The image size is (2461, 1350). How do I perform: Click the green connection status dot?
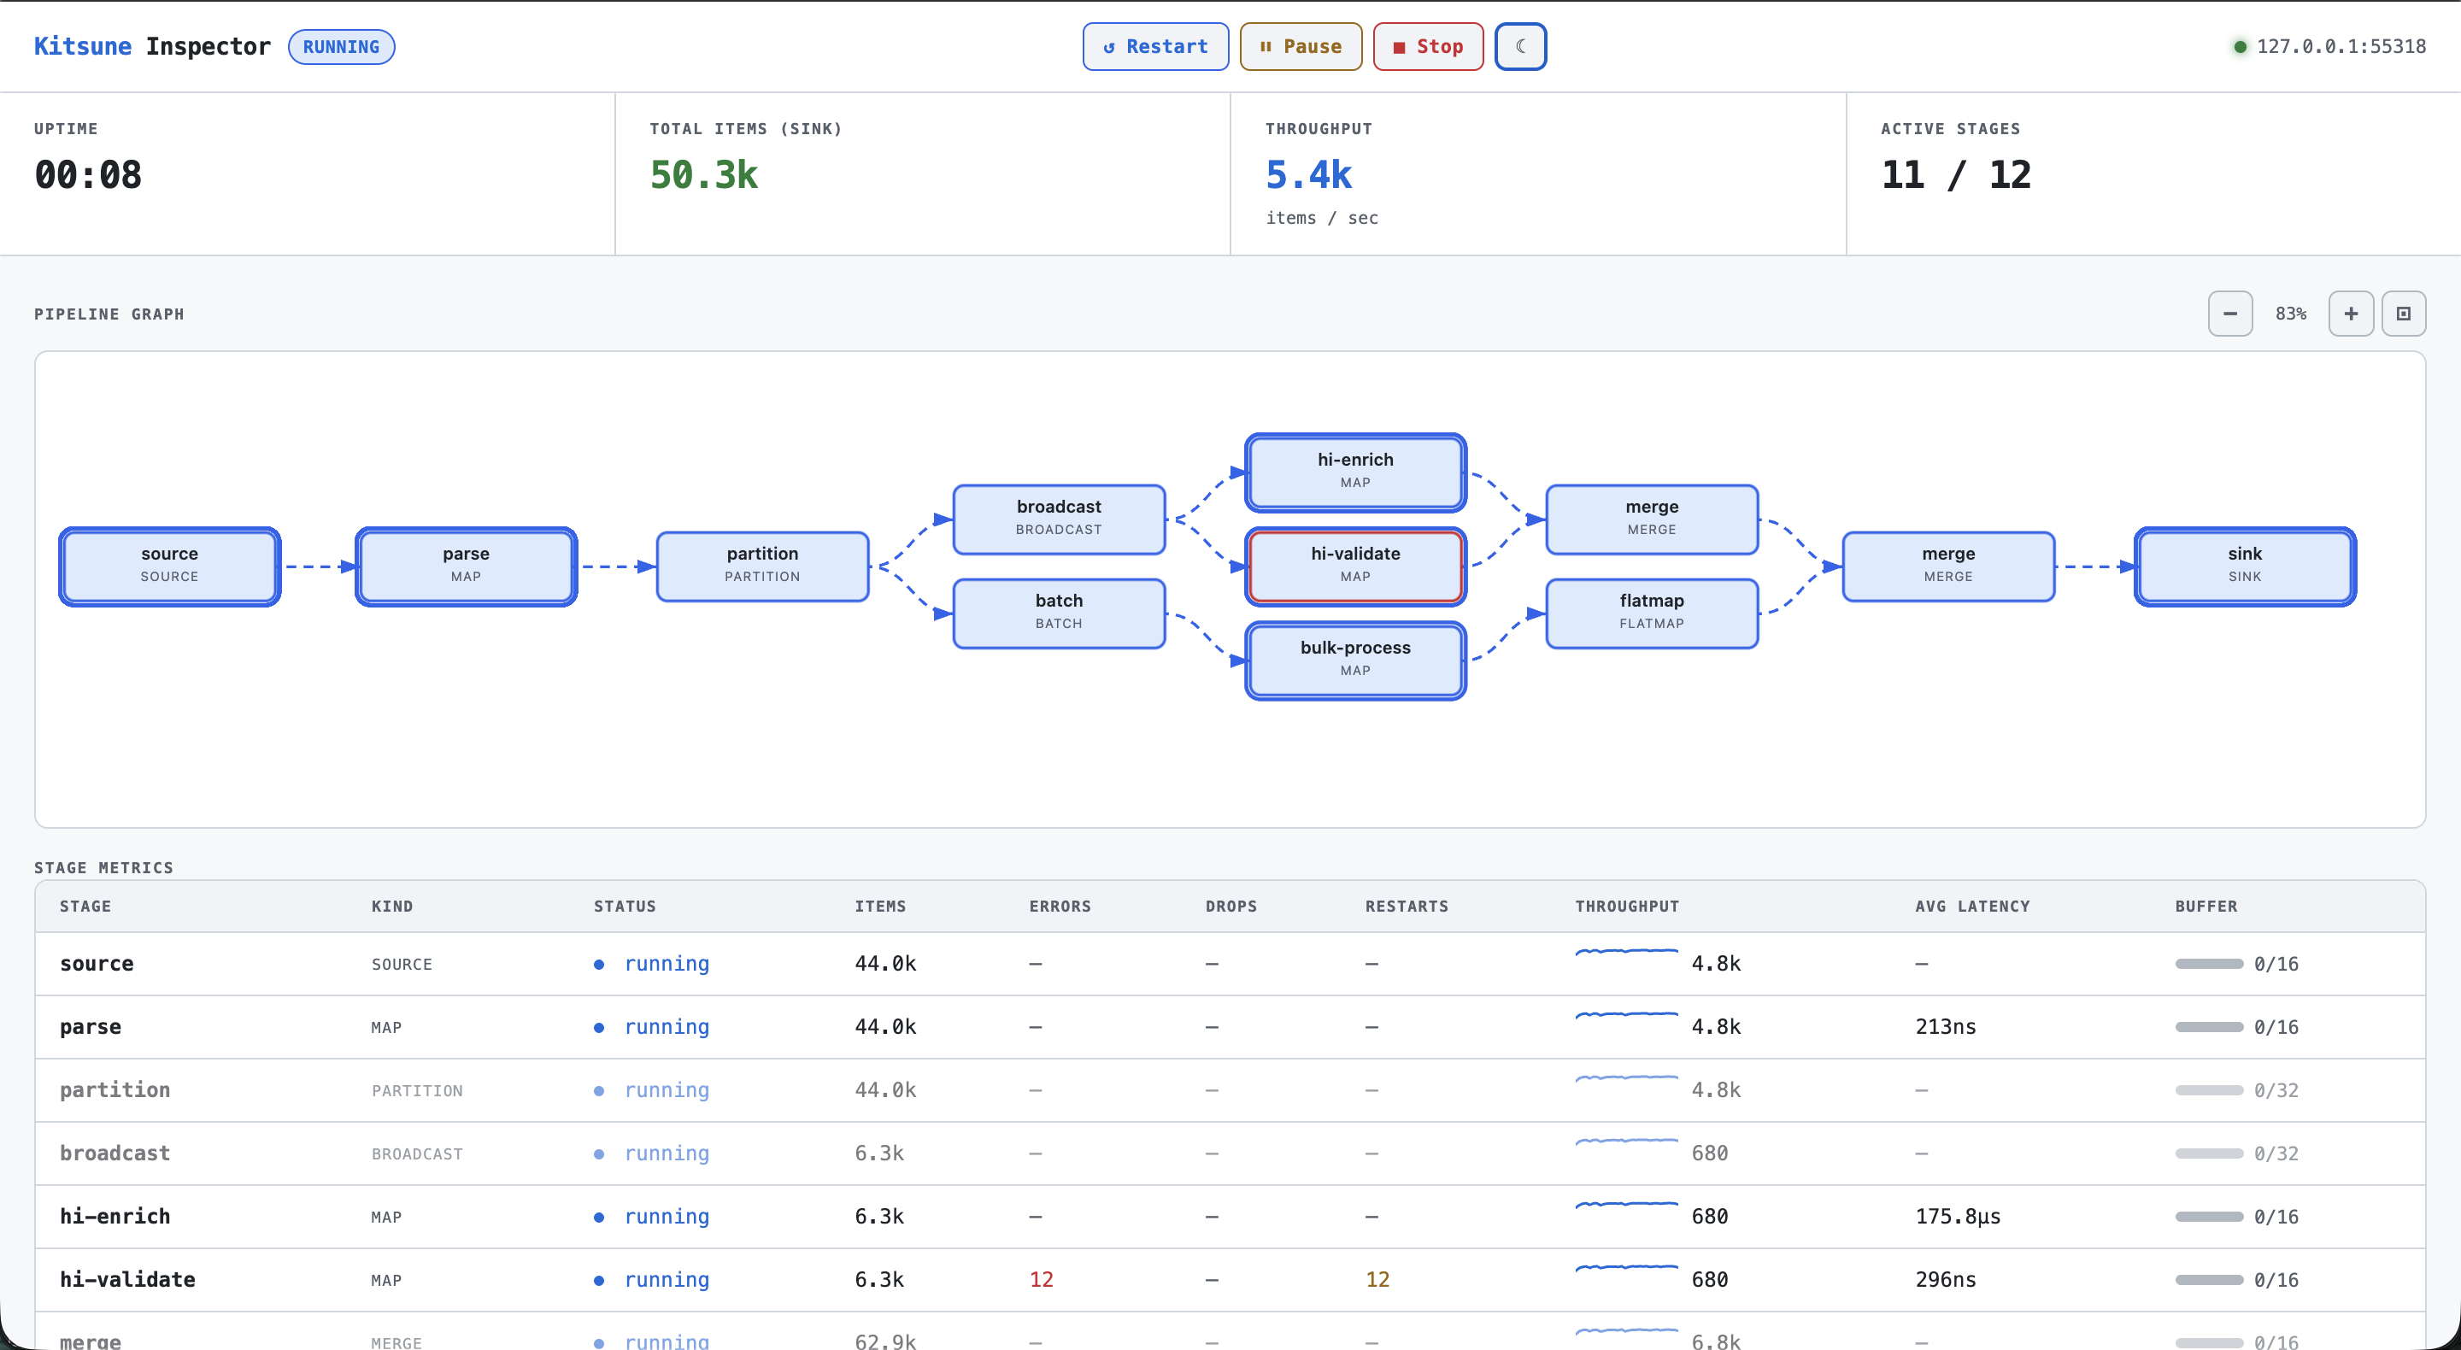click(2240, 46)
